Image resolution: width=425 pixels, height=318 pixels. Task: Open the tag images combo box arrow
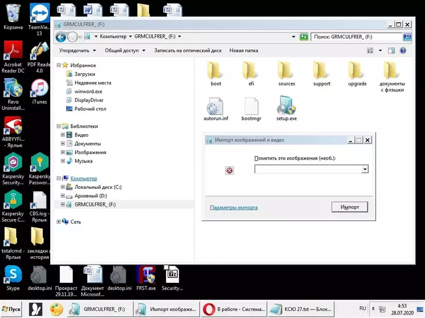click(x=365, y=169)
